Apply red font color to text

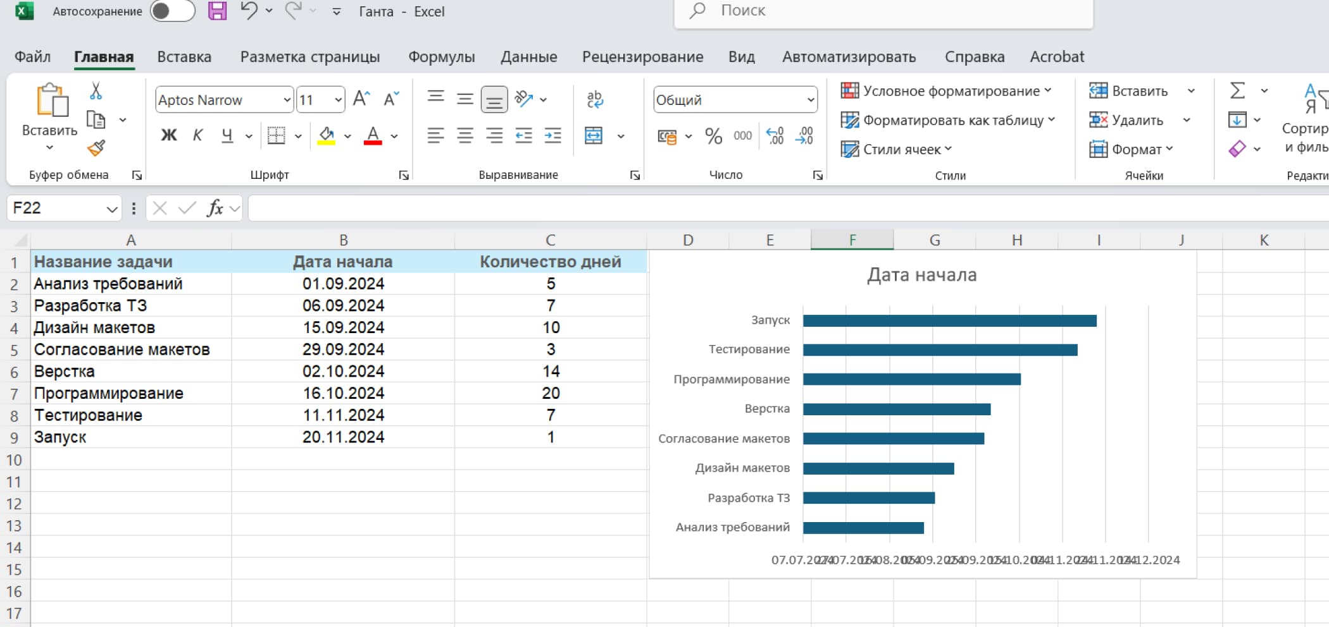[x=373, y=135]
